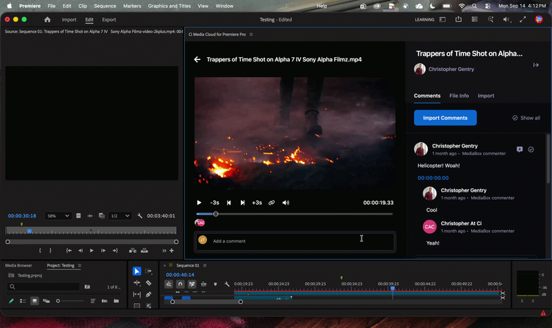Toggle Linked Selection in Timeline
The width and height of the screenshot is (552, 328).
pyautogui.click(x=192, y=284)
